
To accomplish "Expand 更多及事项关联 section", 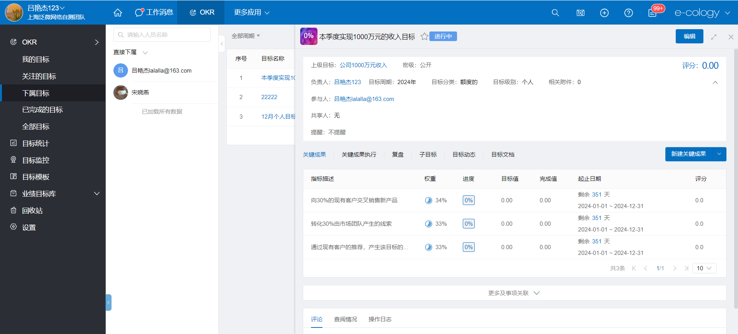I will 514,293.
